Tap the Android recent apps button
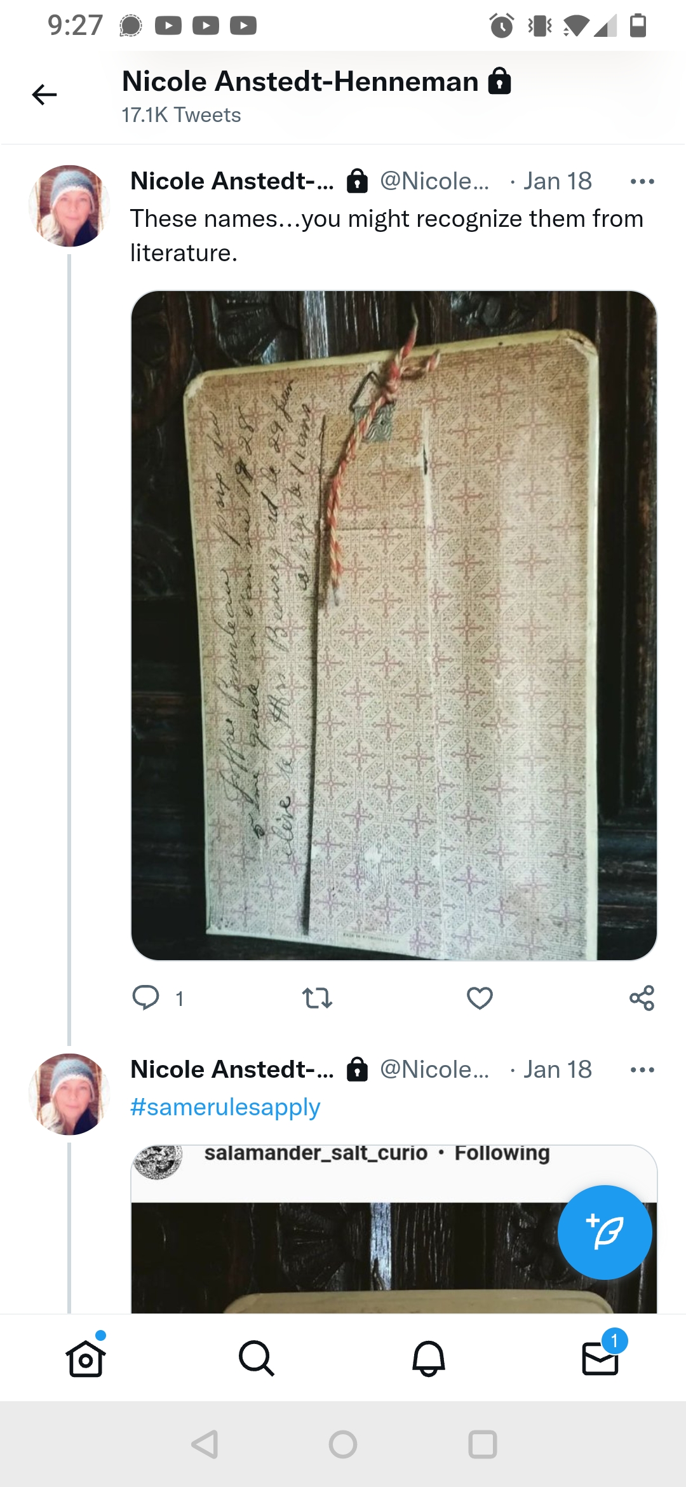This screenshot has width=686, height=1487. pos(482,1444)
